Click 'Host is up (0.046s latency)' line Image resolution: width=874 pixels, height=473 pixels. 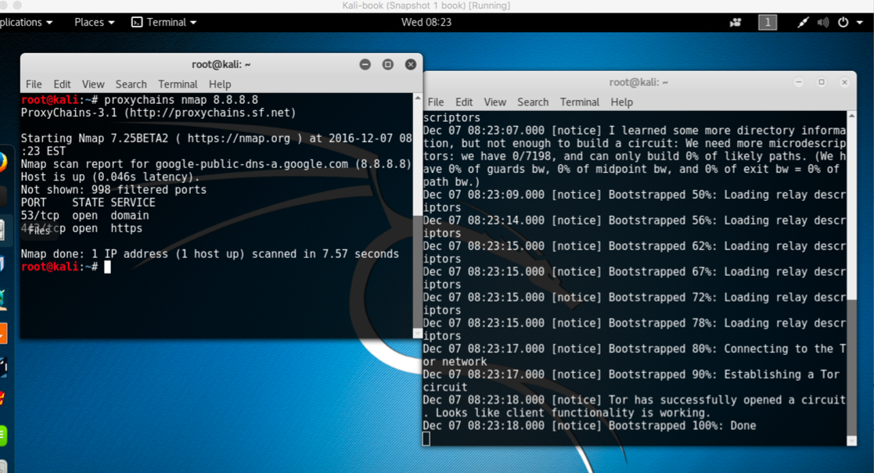coord(110,177)
